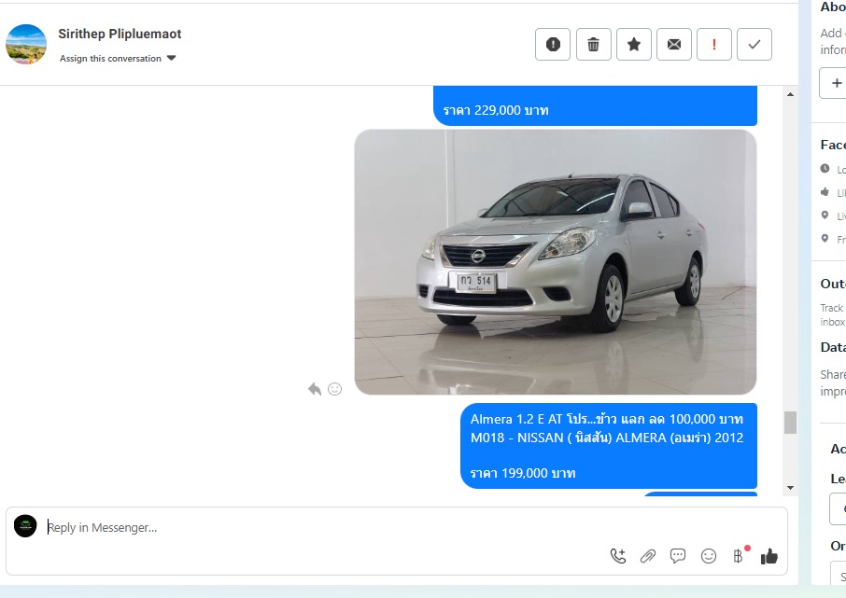
Task: Attach a file with paperclip icon
Action: tap(648, 556)
